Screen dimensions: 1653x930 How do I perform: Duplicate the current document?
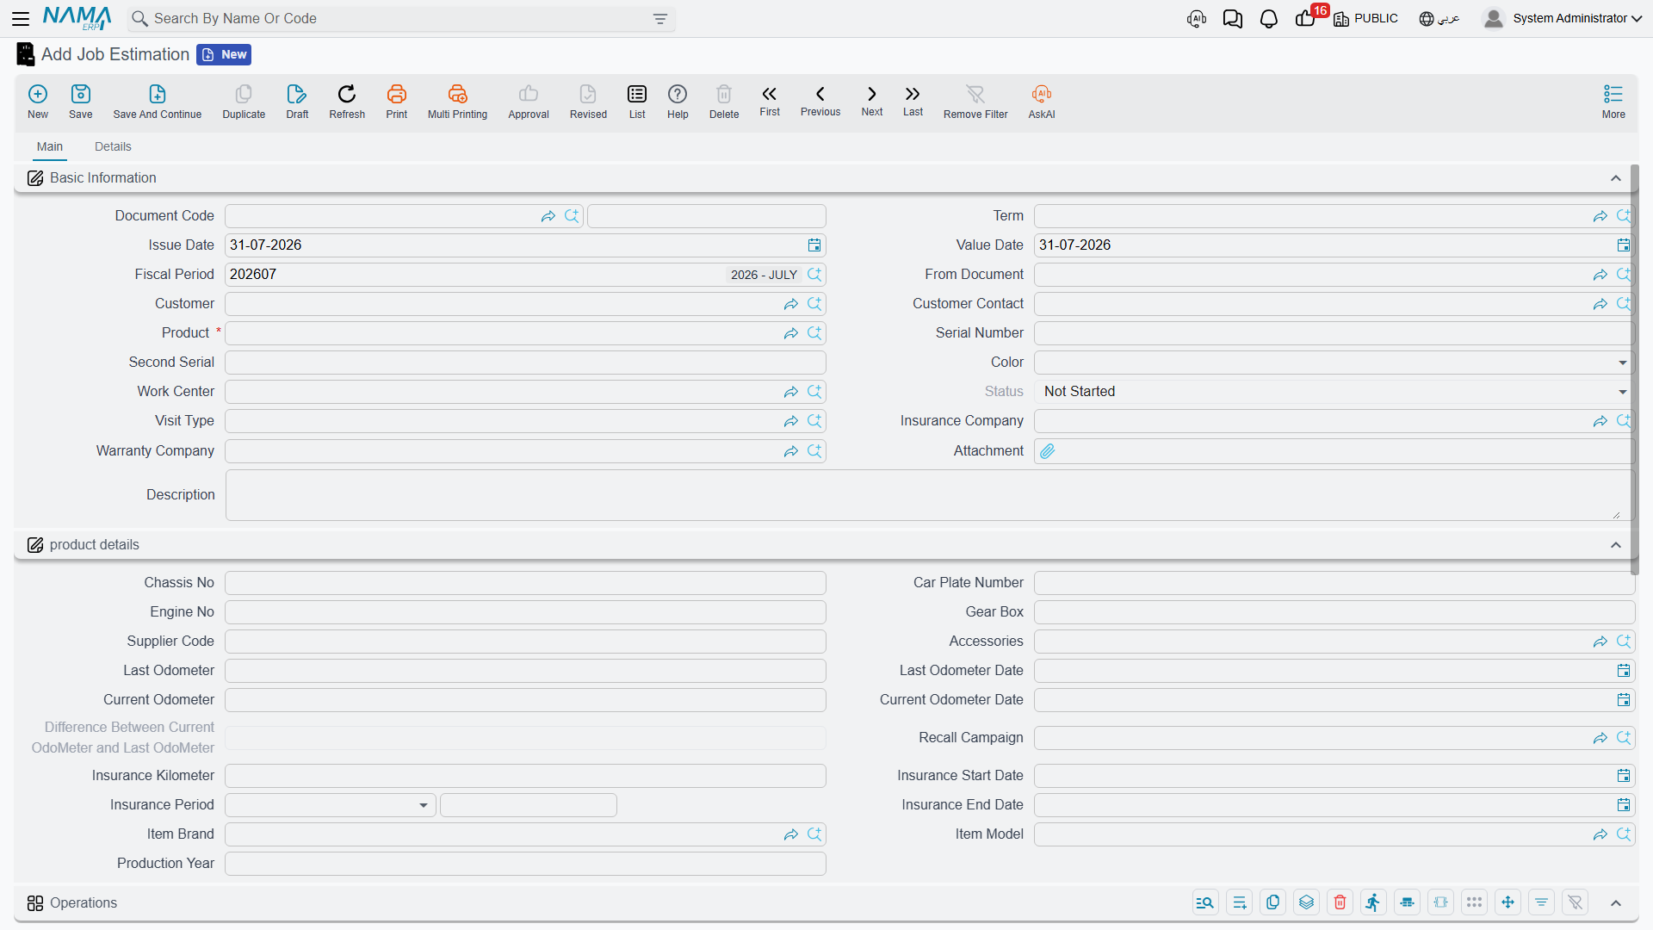coord(244,102)
